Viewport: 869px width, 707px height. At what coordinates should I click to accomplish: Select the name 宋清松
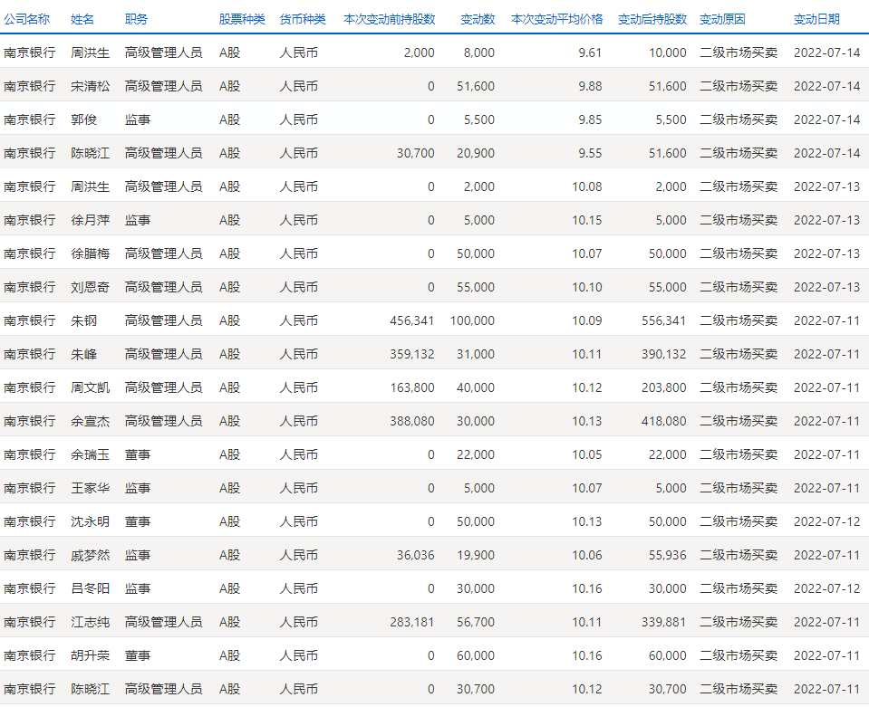pyautogui.click(x=91, y=86)
